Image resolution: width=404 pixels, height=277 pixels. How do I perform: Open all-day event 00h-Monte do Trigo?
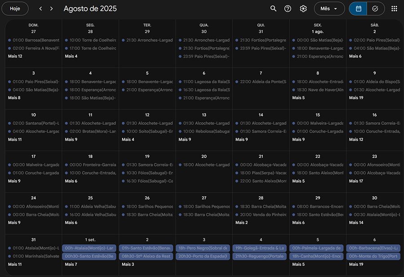(x=373, y=256)
